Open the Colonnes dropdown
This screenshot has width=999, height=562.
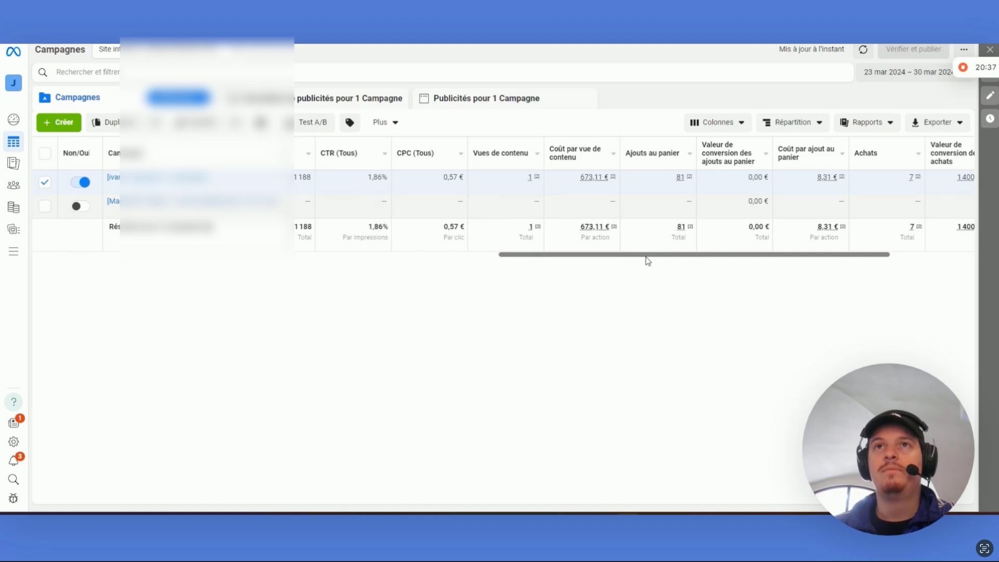point(718,122)
